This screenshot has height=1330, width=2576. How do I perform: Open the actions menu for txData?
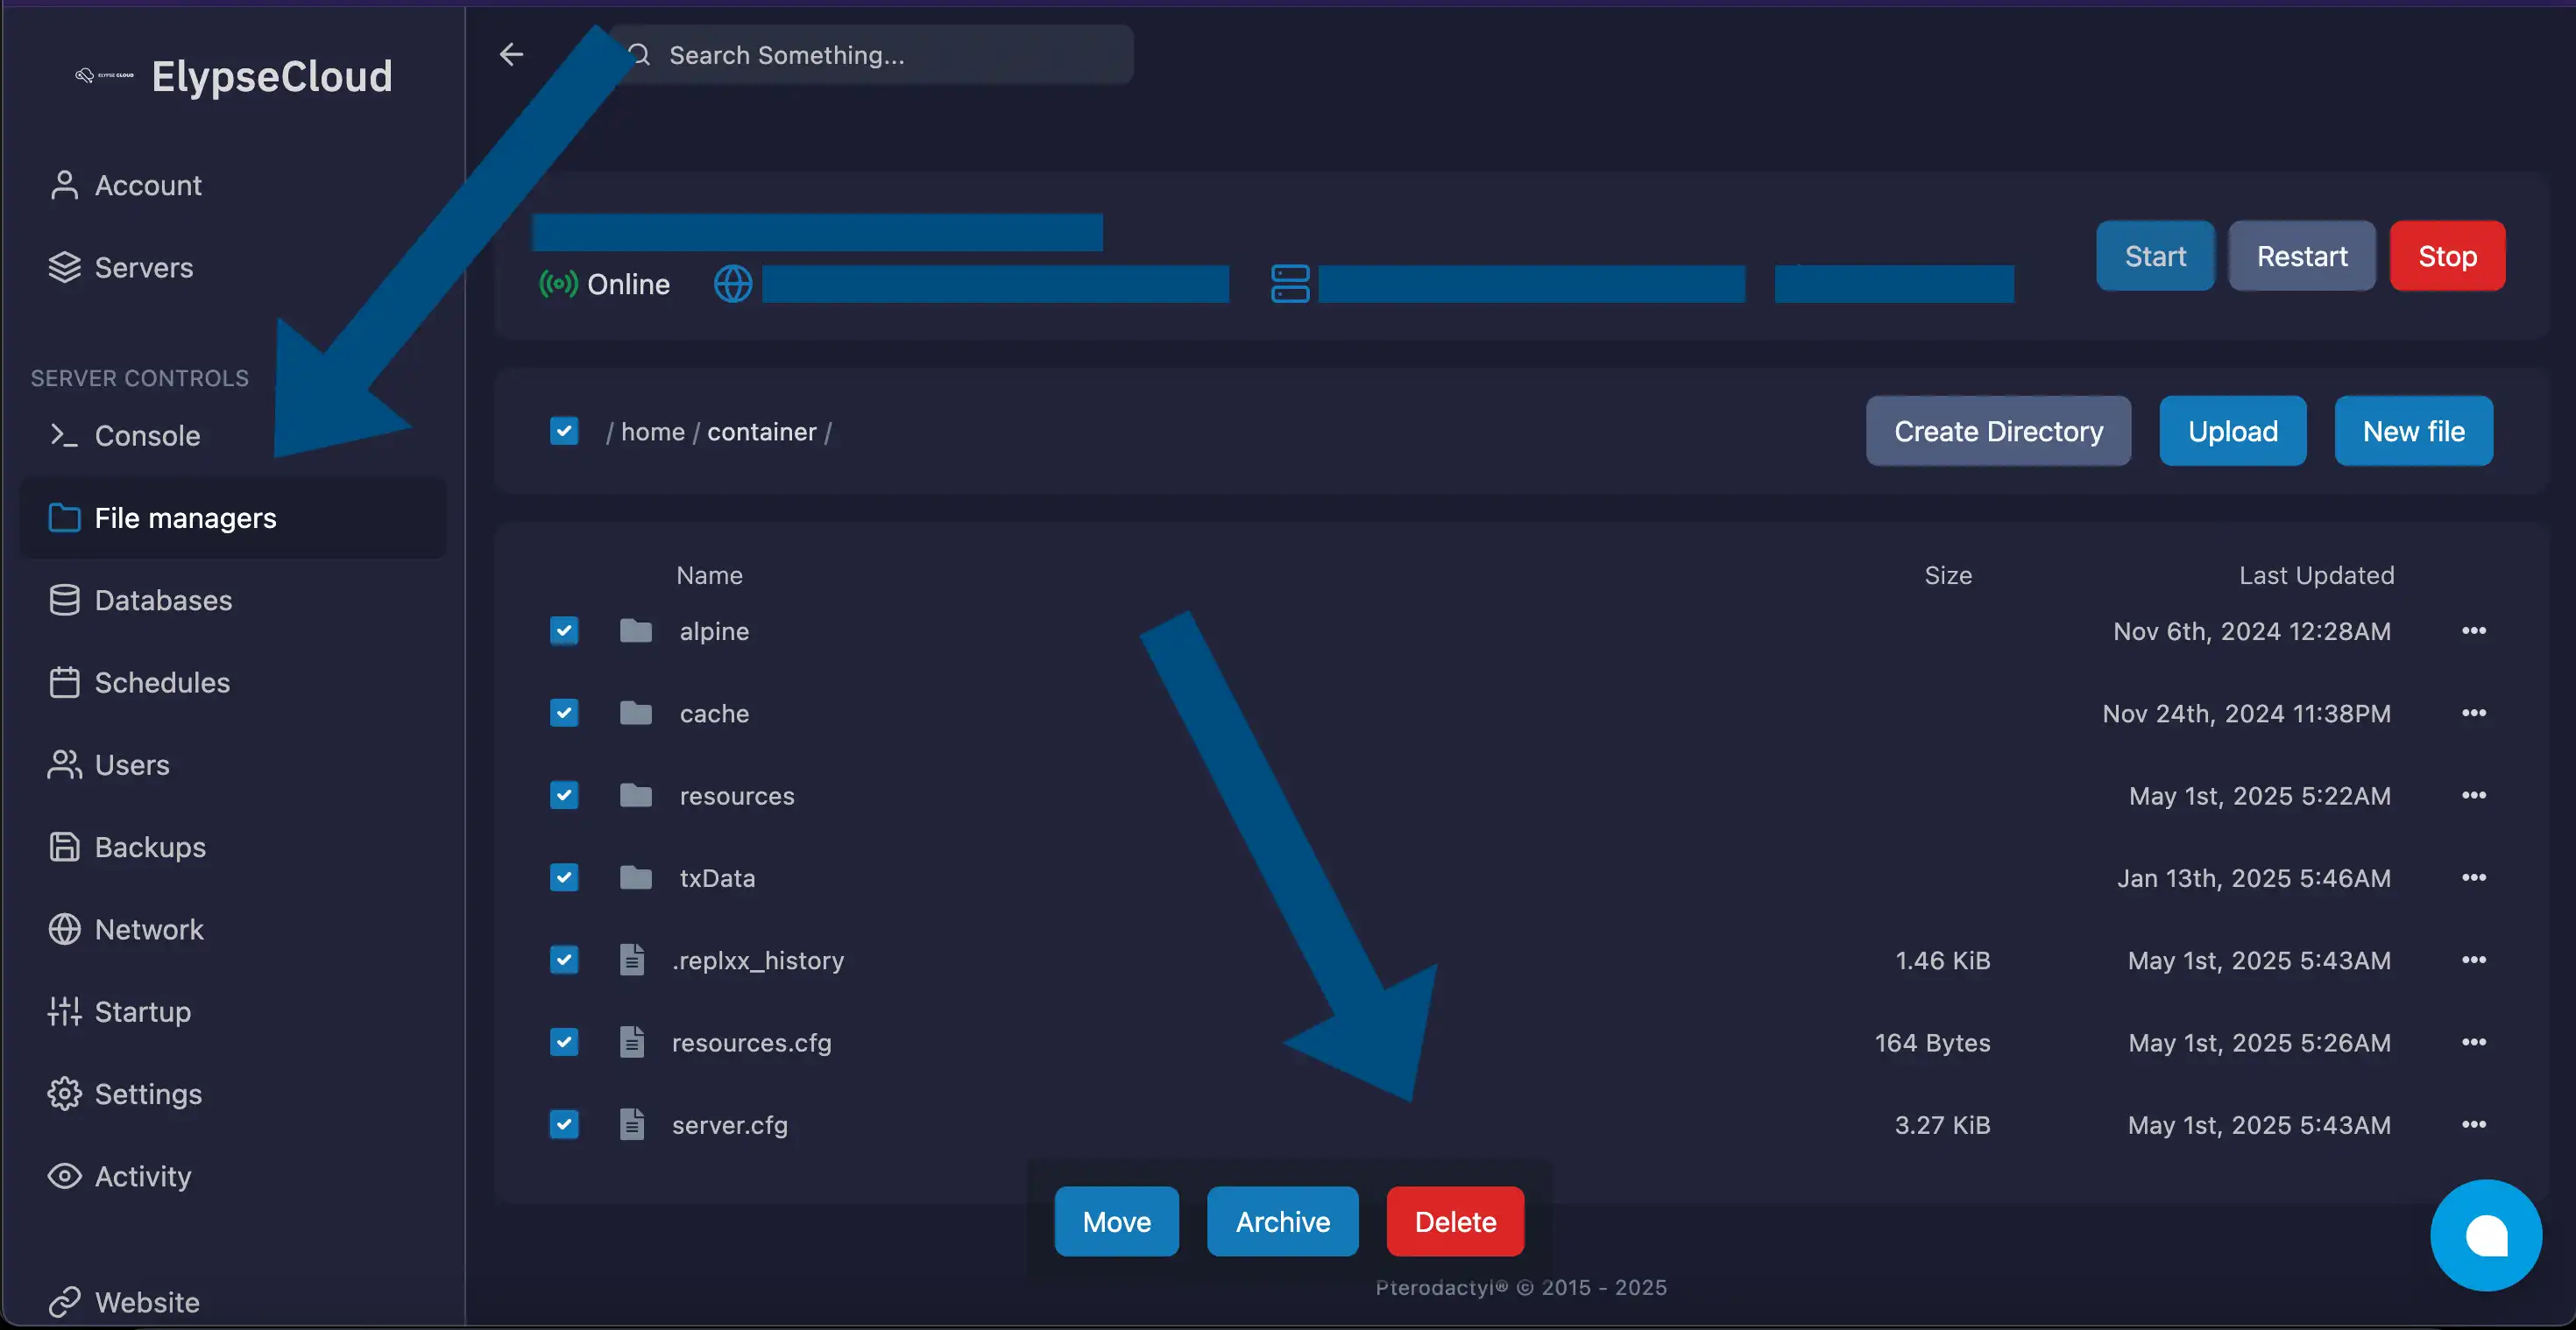click(2475, 877)
